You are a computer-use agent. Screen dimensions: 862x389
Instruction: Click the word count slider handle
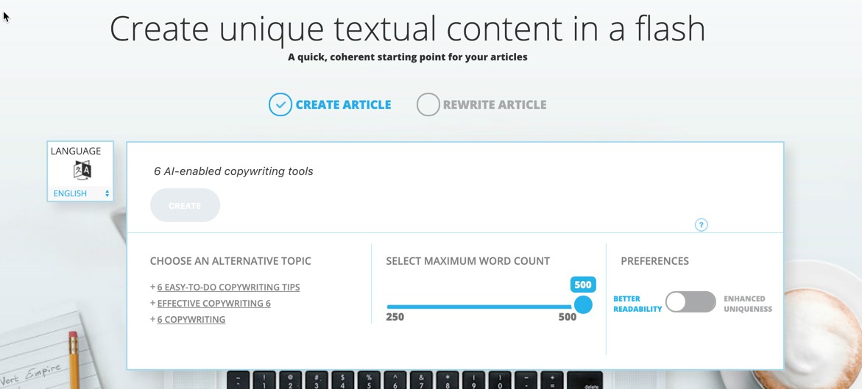pyautogui.click(x=583, y=304)
